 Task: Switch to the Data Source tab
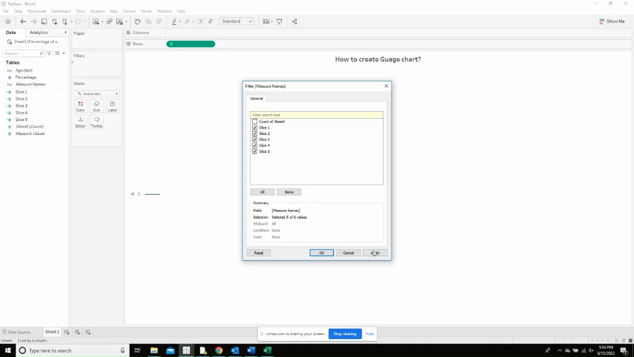16,332
